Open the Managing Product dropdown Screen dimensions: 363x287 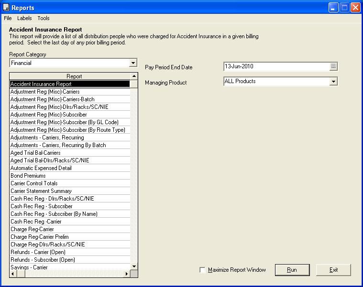333,82
